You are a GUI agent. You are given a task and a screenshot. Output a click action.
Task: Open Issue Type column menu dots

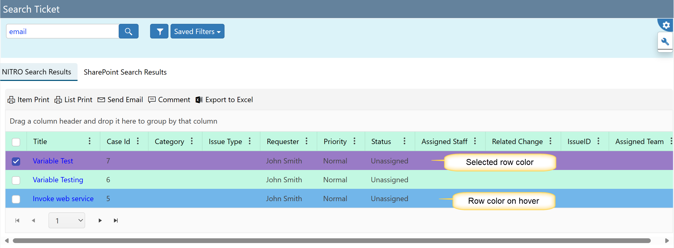[250, 141]
